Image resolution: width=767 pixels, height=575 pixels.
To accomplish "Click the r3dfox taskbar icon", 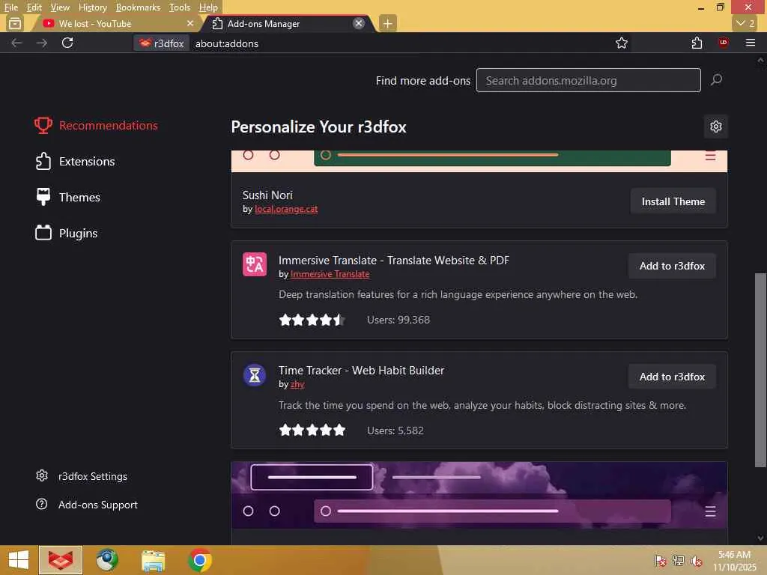I will (61, 560).
